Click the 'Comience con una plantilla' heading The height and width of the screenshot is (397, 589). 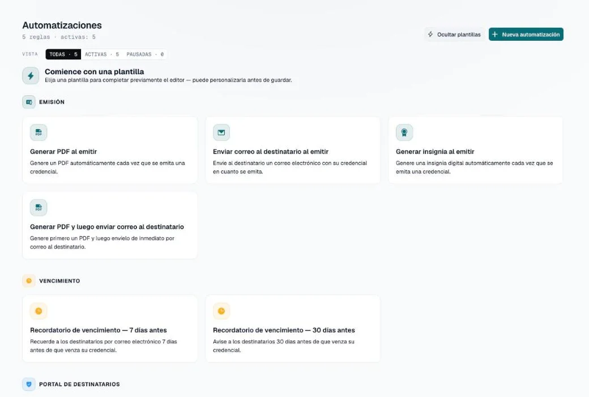point(94,71)
